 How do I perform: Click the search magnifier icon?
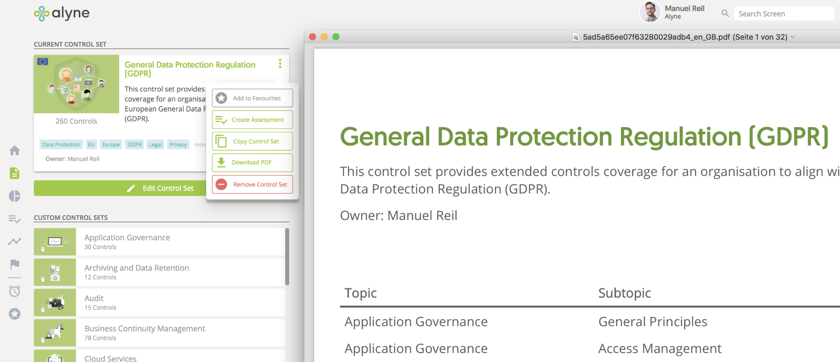725,13
